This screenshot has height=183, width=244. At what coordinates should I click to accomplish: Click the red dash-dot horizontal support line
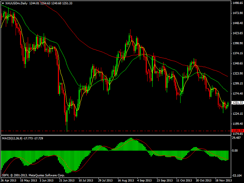click(116, 131)
